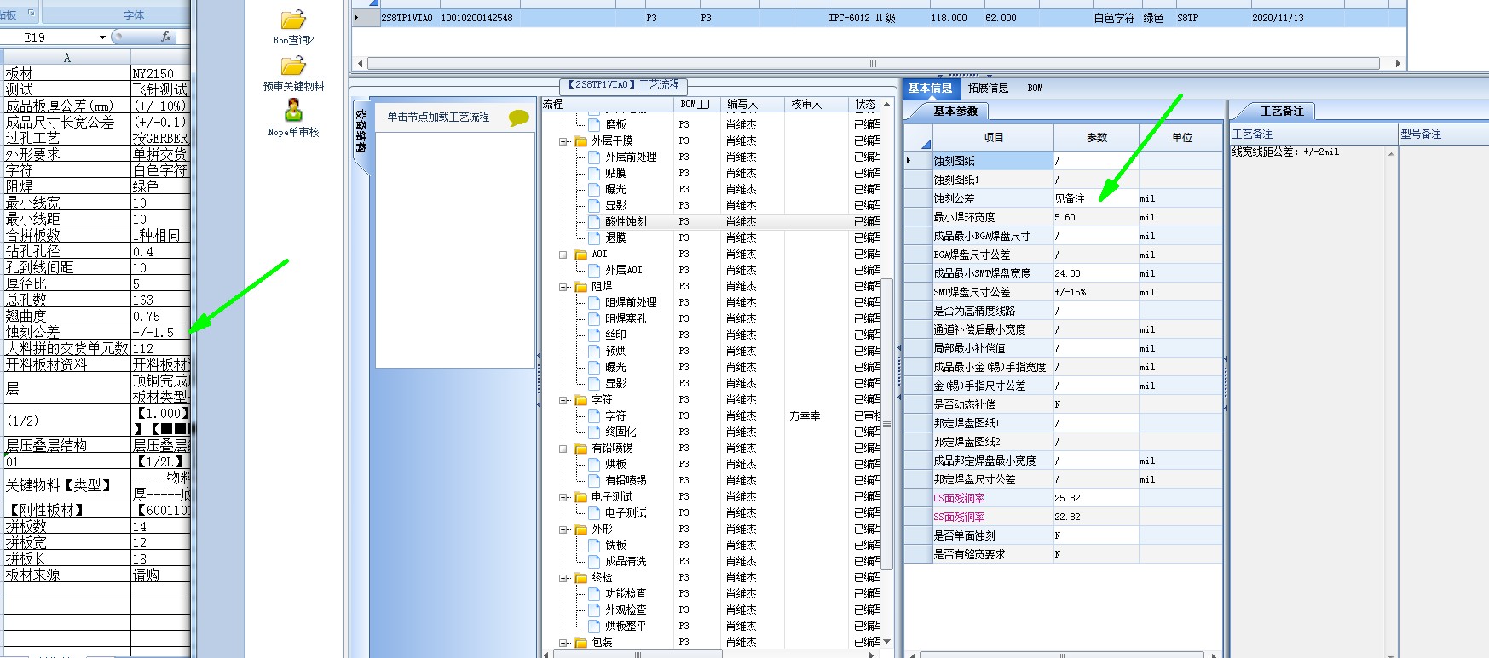The image size is (1489, 658).
Task: Open the 预审关键物料 folder icon
Action: click(x=293, y=66)
